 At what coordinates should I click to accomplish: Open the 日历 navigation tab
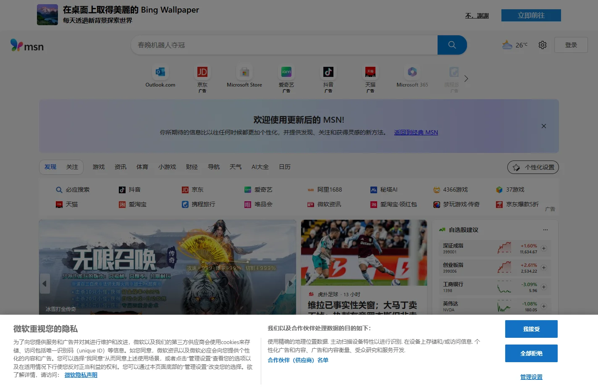tap(285, 167)
